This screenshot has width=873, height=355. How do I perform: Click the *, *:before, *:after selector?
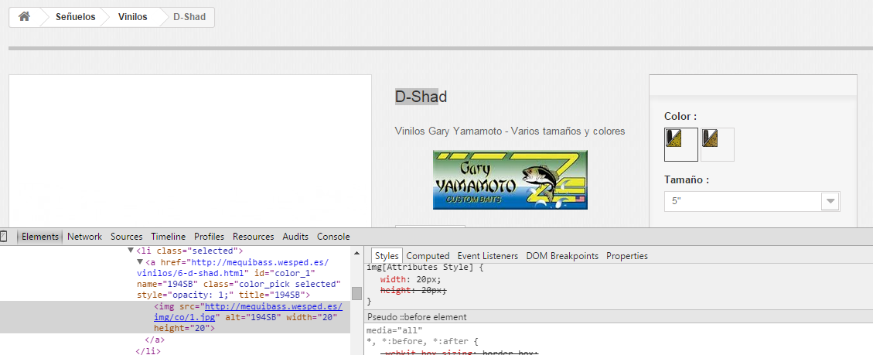tap(418, 341)
